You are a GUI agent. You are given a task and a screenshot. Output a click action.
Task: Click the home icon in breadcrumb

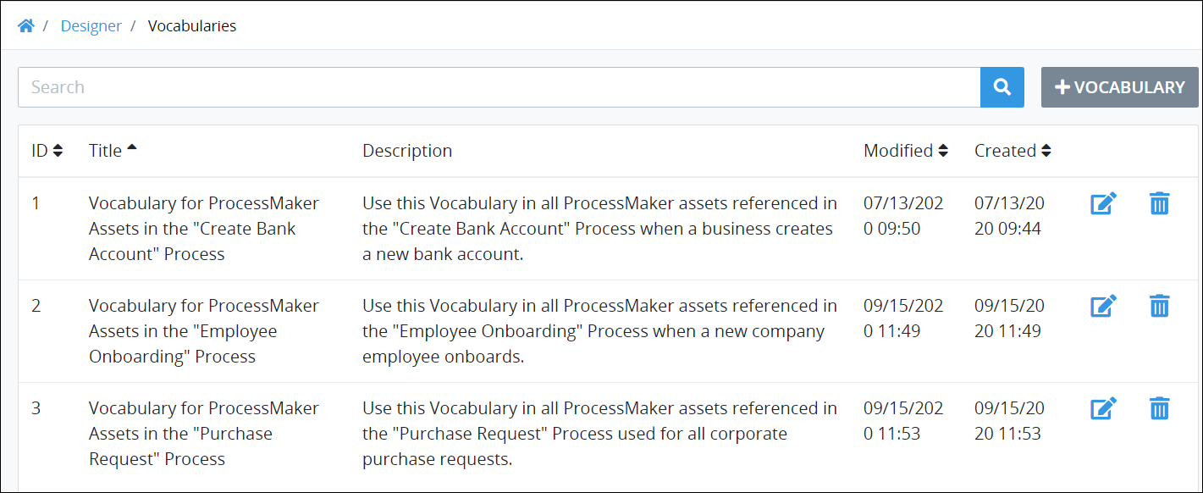click(26, 26)
